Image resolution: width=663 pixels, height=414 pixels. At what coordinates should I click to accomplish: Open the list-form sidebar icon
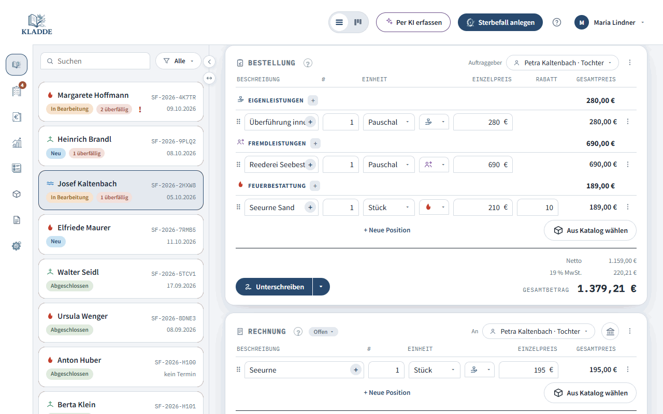click(17, 168)
